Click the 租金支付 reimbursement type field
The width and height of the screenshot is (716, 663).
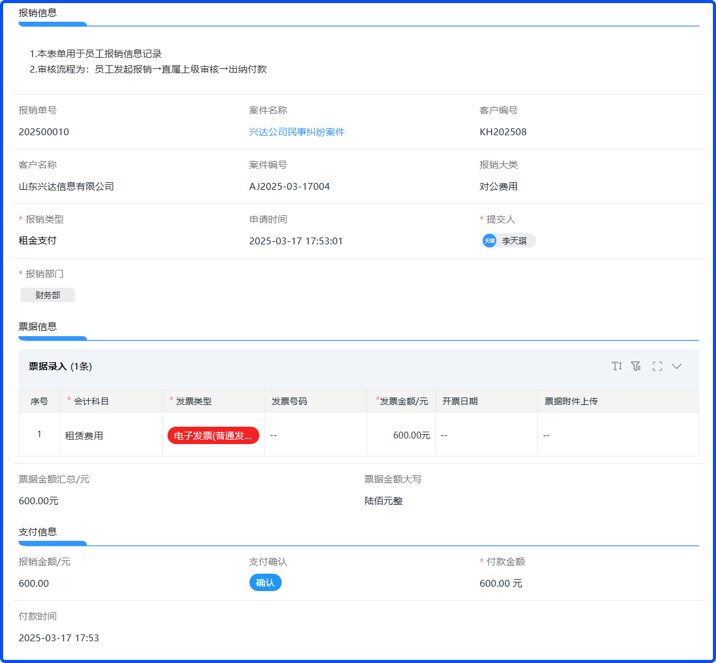tap(38, 241)
